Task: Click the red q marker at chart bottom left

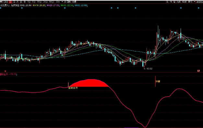Action: tap(5, 71)
